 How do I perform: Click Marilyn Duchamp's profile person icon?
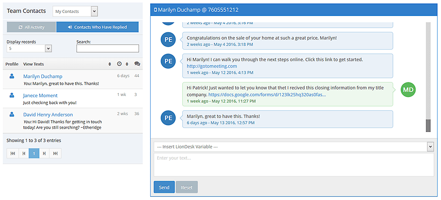click(x=12, y=76)
